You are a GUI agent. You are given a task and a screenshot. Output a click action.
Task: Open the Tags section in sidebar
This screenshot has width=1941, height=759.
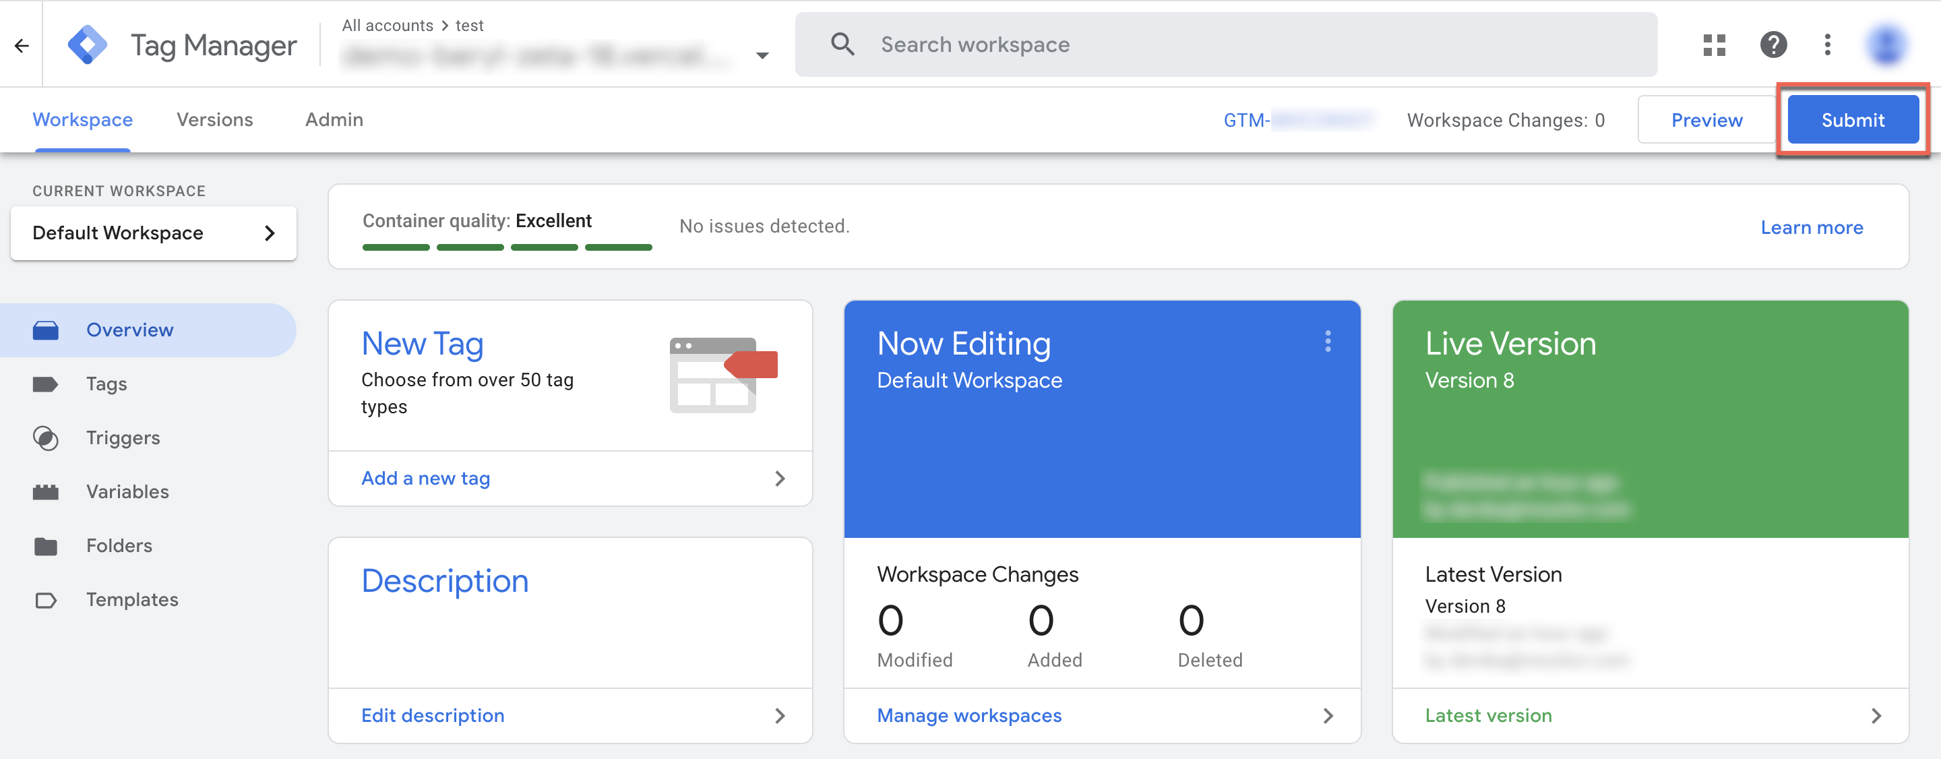[106, 383]
